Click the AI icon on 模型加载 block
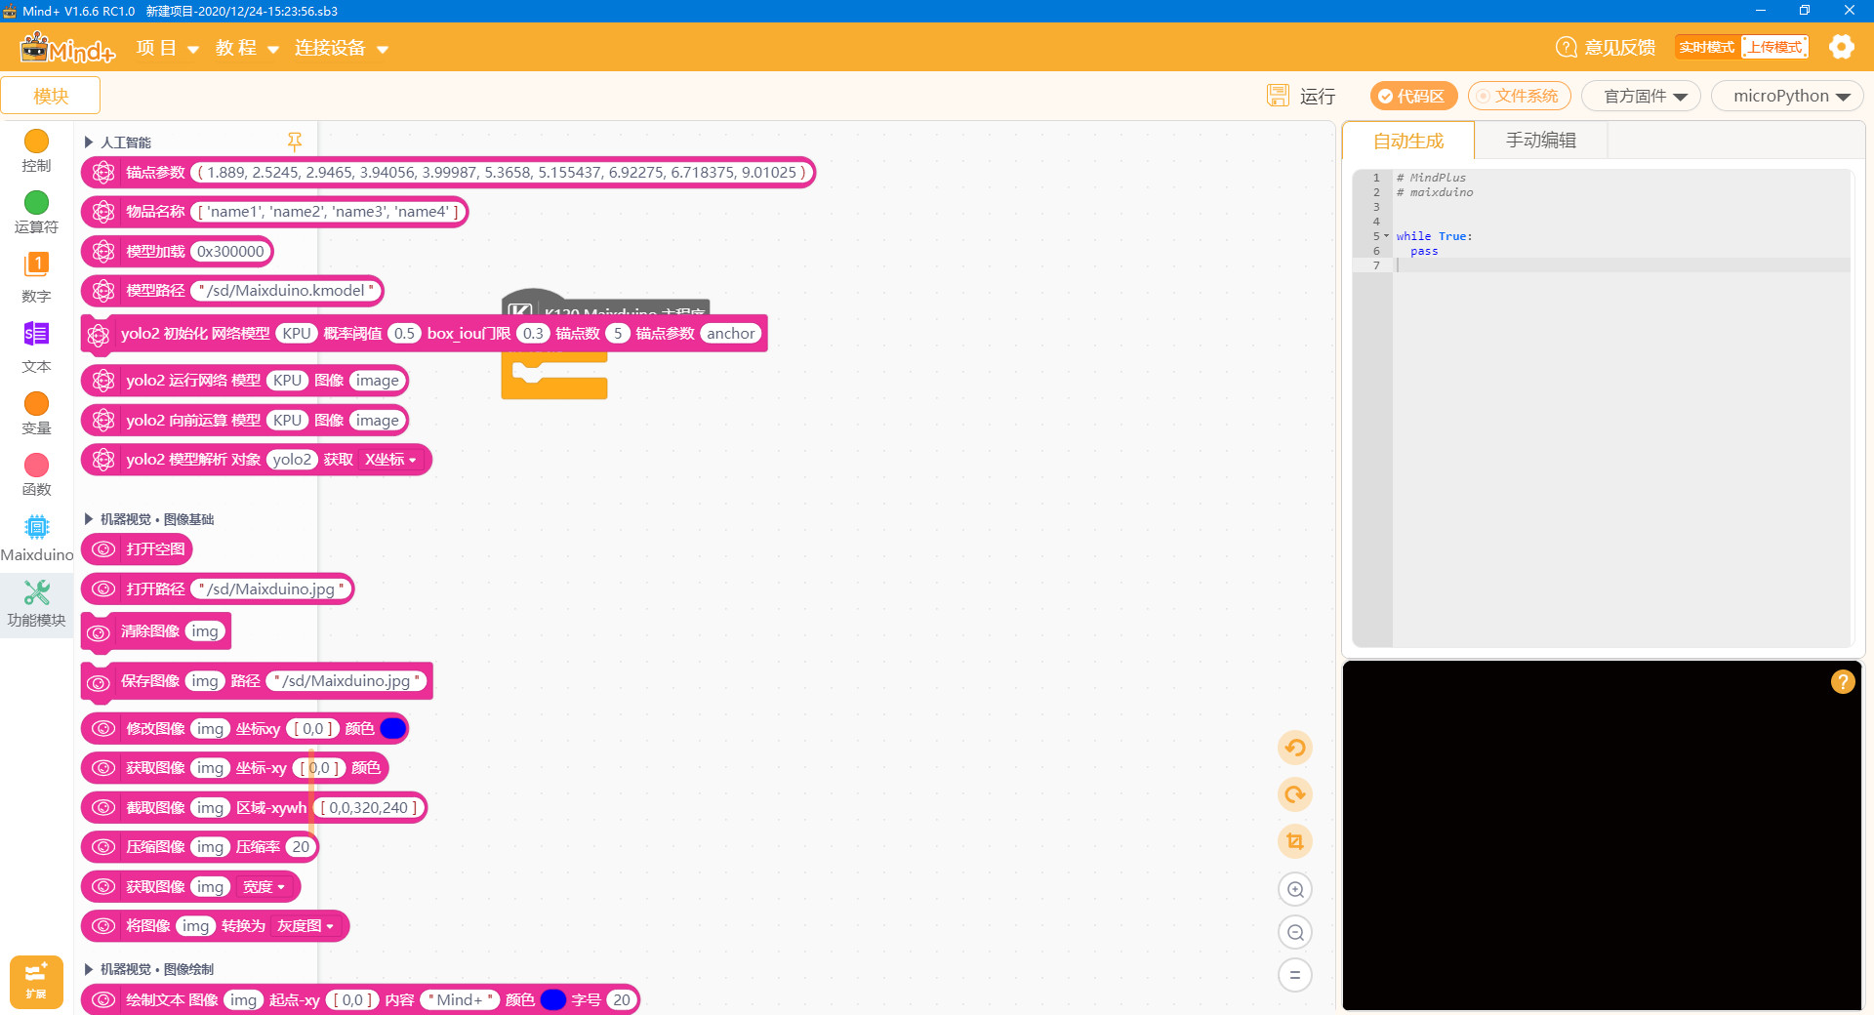The width and height of the screenshot is (1874, 1015). [103, 252]
